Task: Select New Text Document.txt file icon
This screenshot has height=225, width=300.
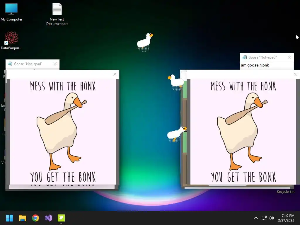Action: [57, 14]
